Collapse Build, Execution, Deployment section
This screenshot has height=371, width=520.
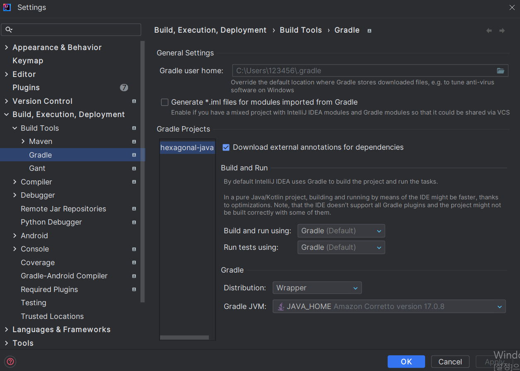coord(6,115)
